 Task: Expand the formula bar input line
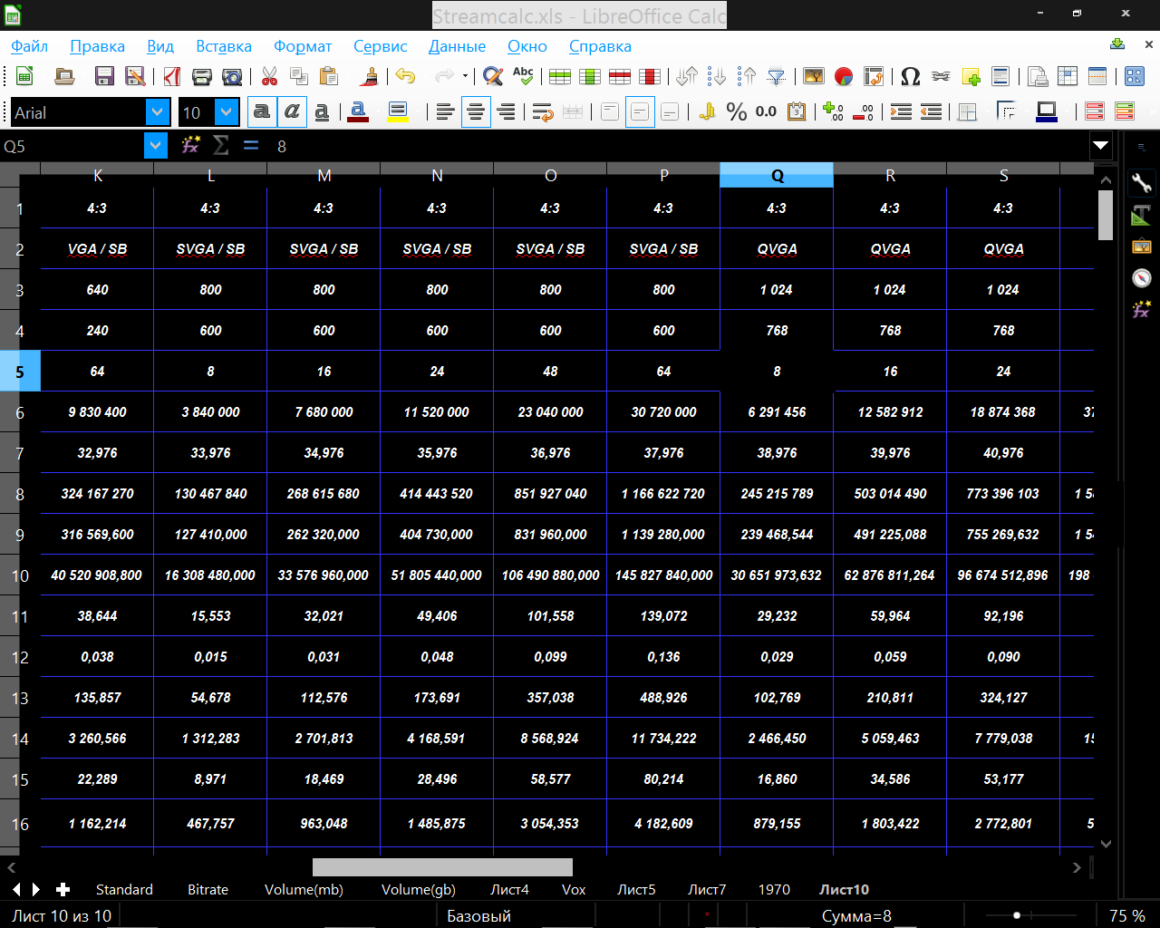(1101, 145)
